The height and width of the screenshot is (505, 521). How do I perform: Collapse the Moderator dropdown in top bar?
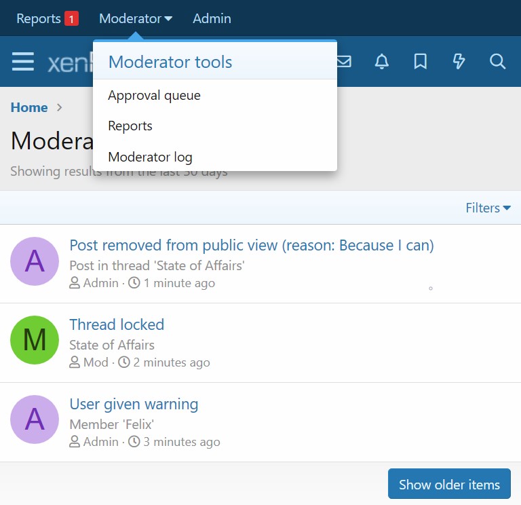click(x=136, y=19)
